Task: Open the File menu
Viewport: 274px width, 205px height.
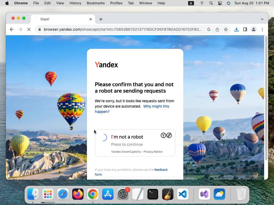Action: coord(36,3)
